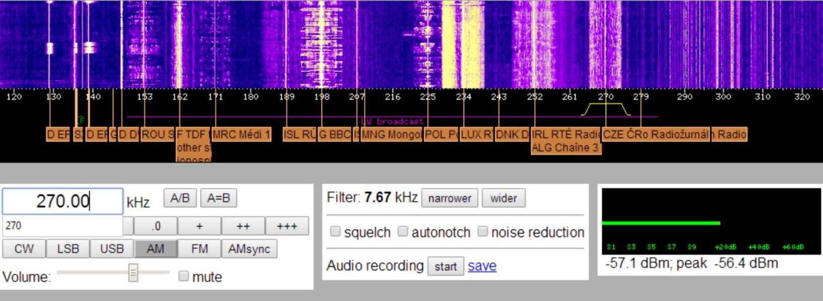Click the double plus tuning step button

[243, 226]
